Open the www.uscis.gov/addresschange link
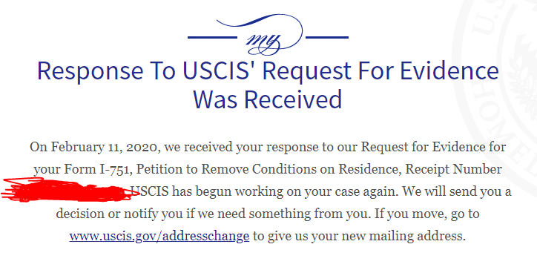 [159, 236]
